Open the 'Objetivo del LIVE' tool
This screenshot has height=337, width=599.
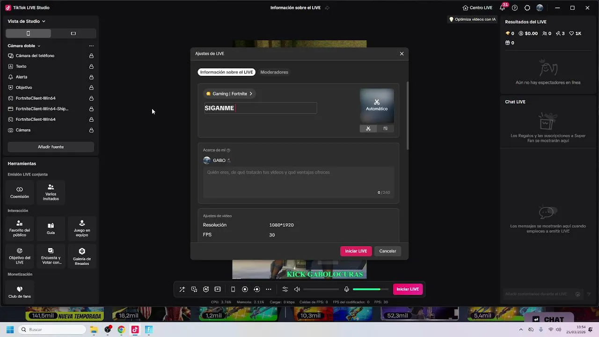pos(20,256)
